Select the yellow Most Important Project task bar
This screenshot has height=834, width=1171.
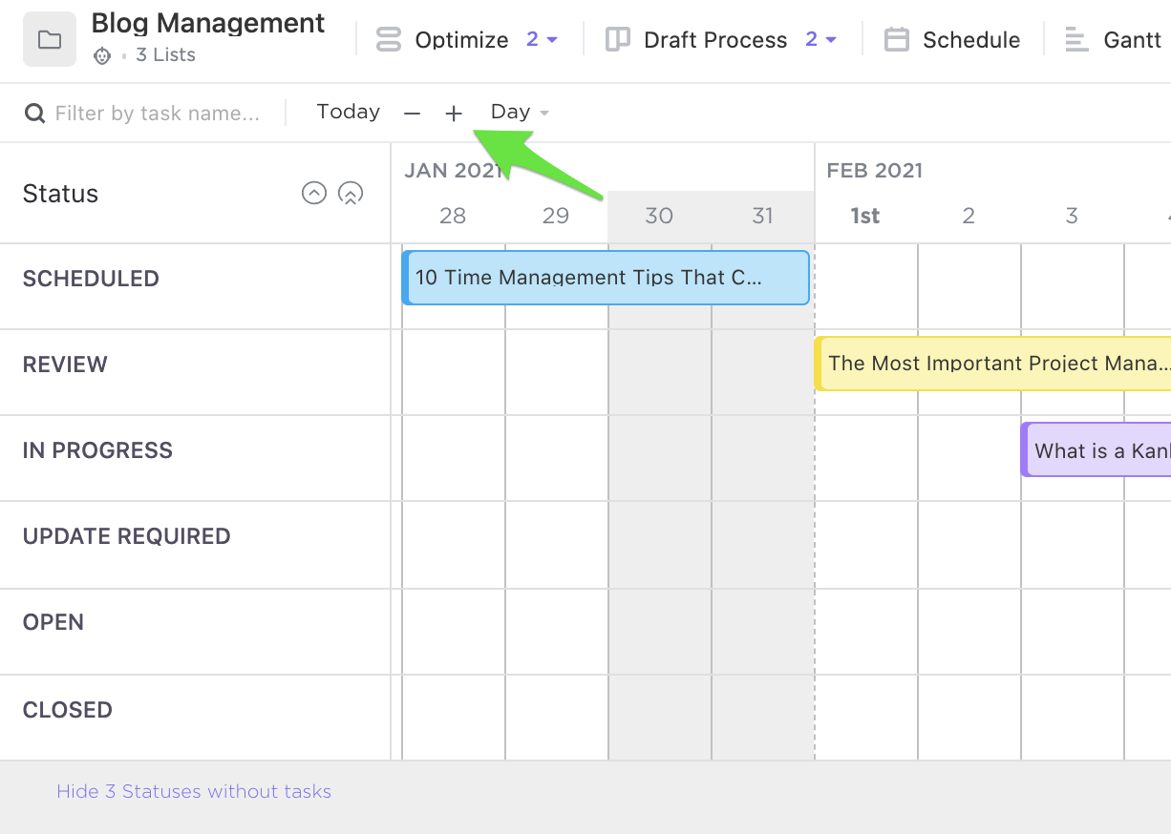[993, 364]
